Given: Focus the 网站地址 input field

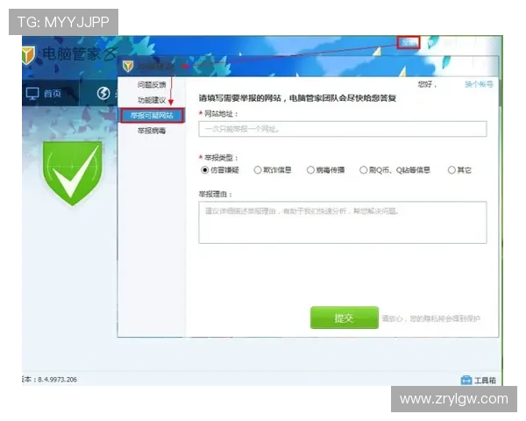Looking at the screenshot, I should [343, 129].
